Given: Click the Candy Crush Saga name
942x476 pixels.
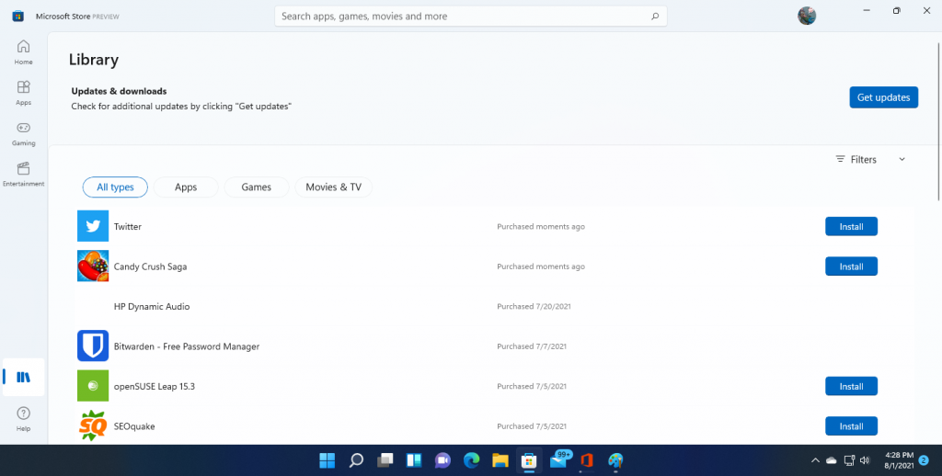Looking at the screenshot, I should [x=150, y=266].
